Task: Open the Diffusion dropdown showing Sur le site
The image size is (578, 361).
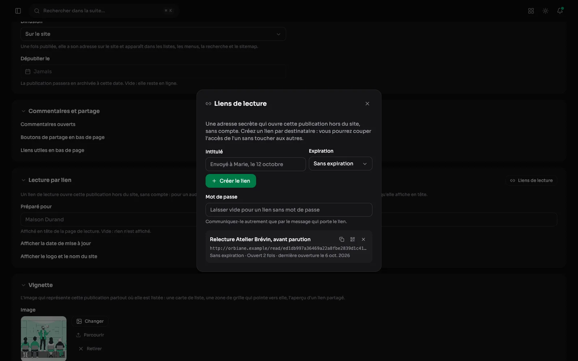Action: [x=153, y=34]
